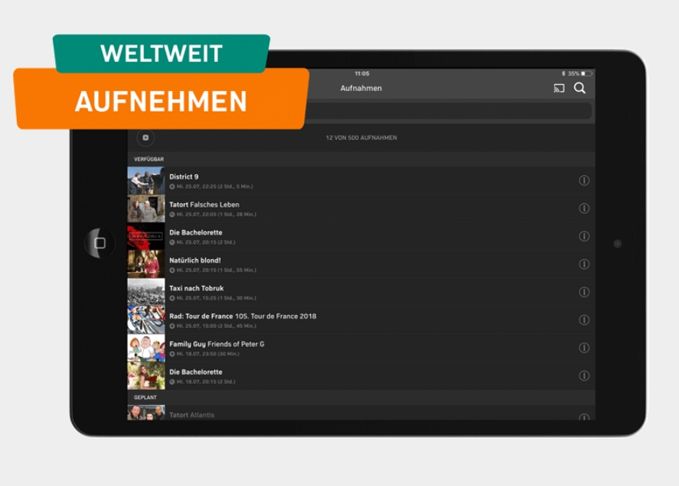Image resolution: width=679 pixels, height=486 pixels.
Task: Open search with magnifier icon
Action: [x=579, y=88]
